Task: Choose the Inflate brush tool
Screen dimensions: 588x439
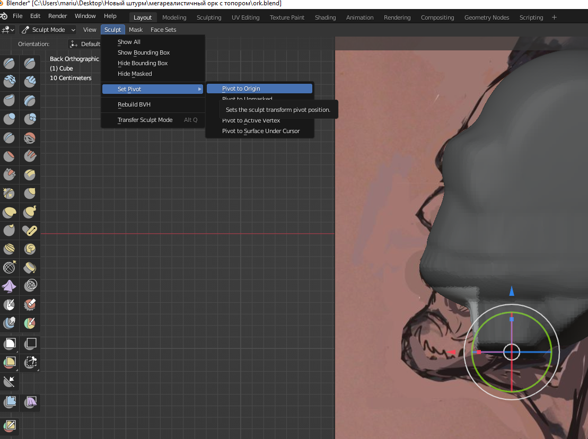Action: [10, 119]
